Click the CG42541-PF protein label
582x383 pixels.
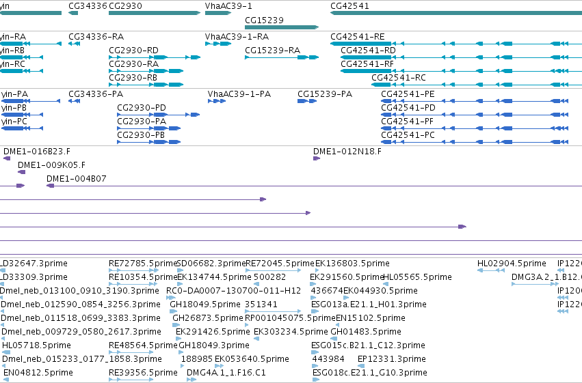tap(407, 122)
